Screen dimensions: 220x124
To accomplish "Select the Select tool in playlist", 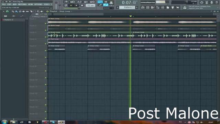I will pyautogui.click(x=35, y=11).
